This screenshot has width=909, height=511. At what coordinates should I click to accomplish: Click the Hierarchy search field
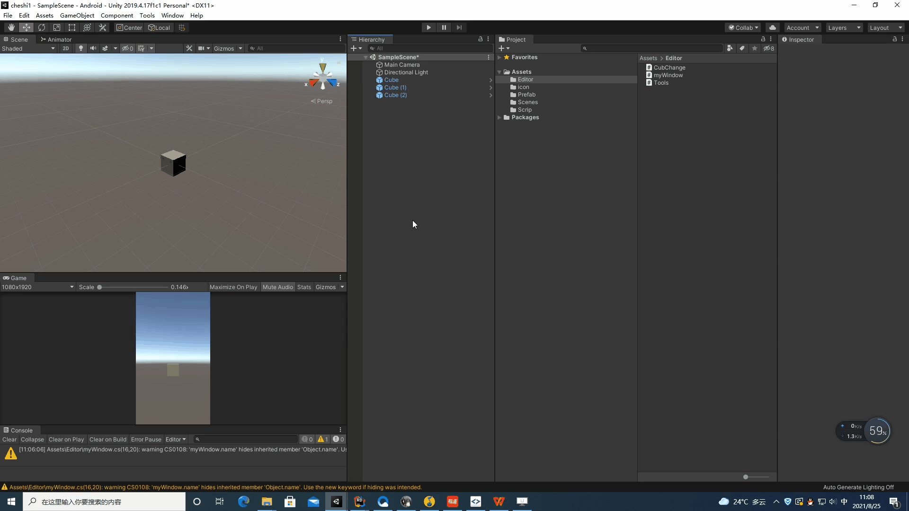430,48
